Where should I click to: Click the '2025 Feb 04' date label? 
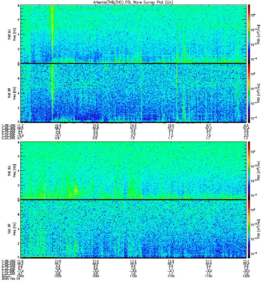click(11, 279)
